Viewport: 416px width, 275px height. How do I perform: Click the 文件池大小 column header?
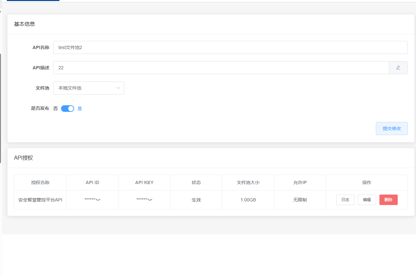point(248,182)
